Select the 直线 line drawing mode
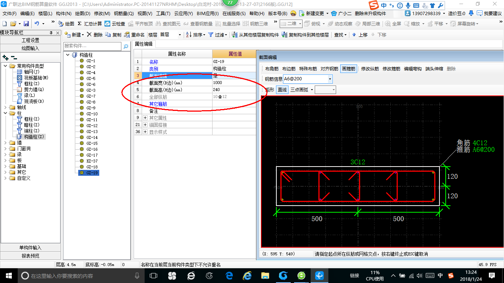 pyautogui.click(x=282, y=90)
